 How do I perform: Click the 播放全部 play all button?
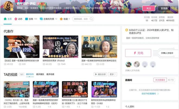click(100, 74)
